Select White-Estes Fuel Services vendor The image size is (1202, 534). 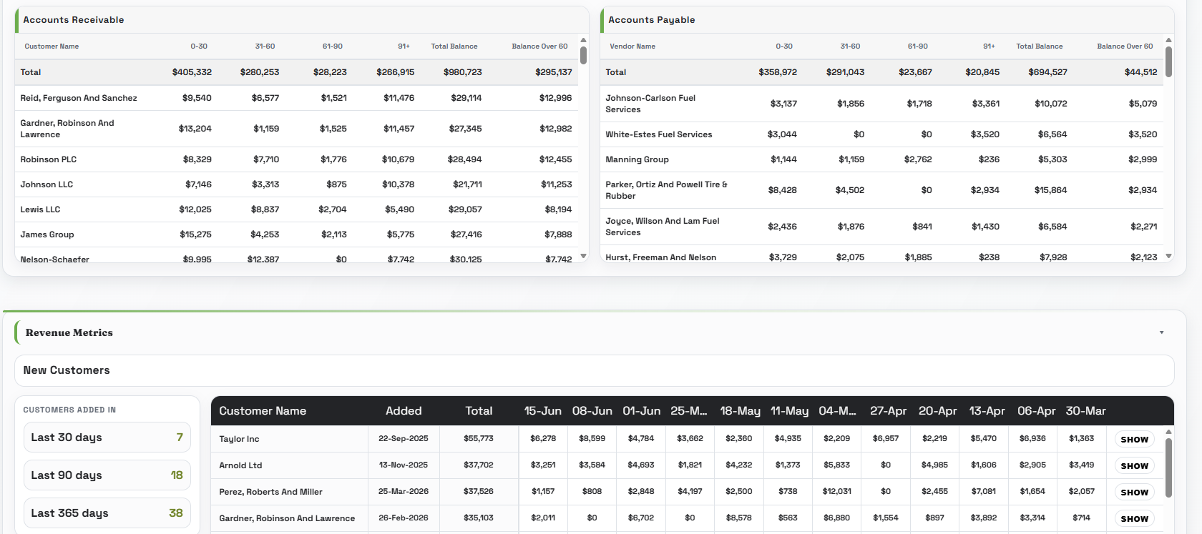point(881,134)
